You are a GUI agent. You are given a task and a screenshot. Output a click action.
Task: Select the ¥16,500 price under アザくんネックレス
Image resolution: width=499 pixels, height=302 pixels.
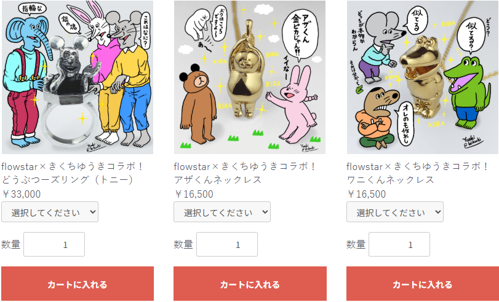194,194
